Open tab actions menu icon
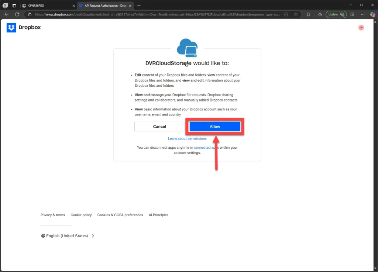The image size is (378, 272). [14, 6]
